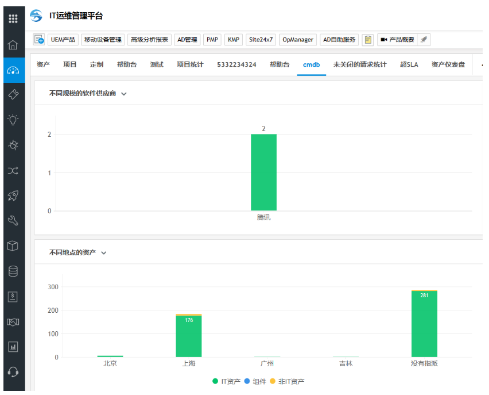Toggle the IT资产 legend series
This screenshot has height=395, width=489.
coord(227,381)
